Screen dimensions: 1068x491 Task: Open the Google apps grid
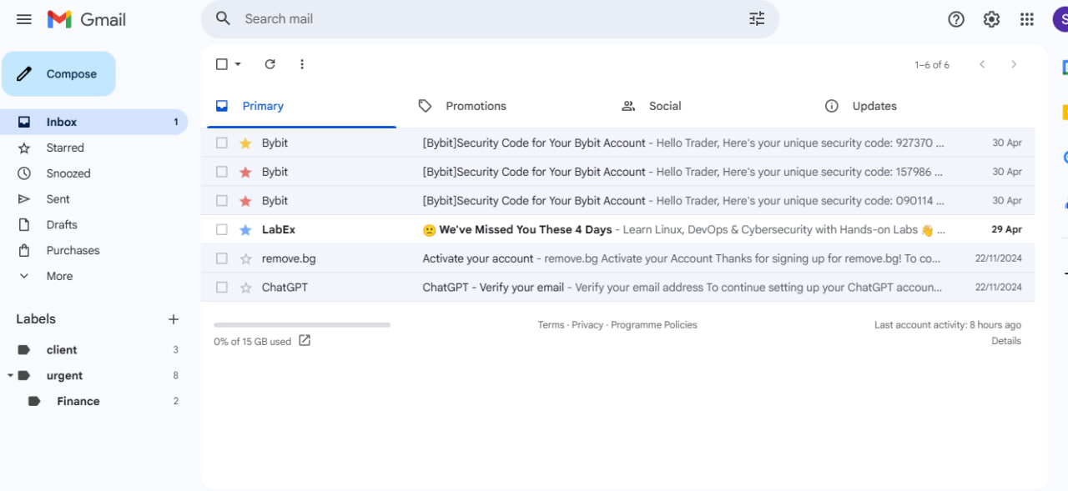pos(1027,19)
